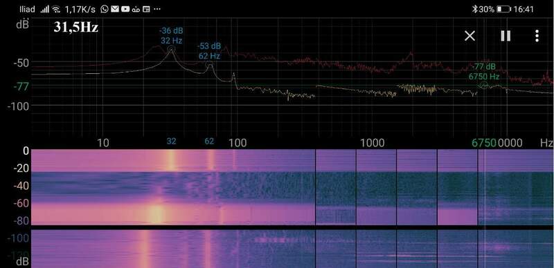Tap the -50 label on dB axis

click(21, 64)
